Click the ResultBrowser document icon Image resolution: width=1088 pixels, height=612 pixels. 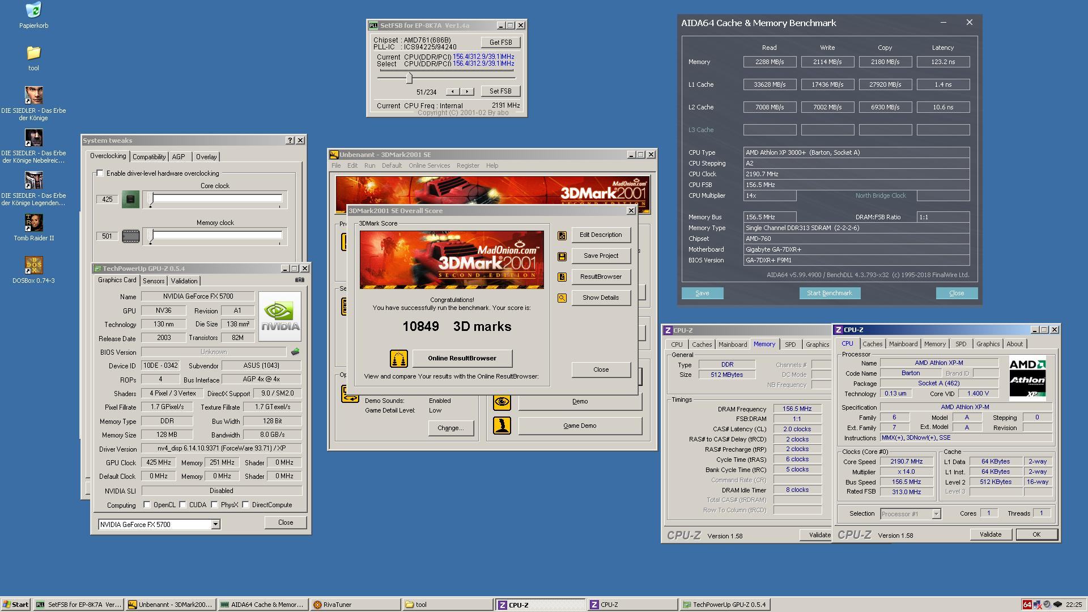coord(562,277)
